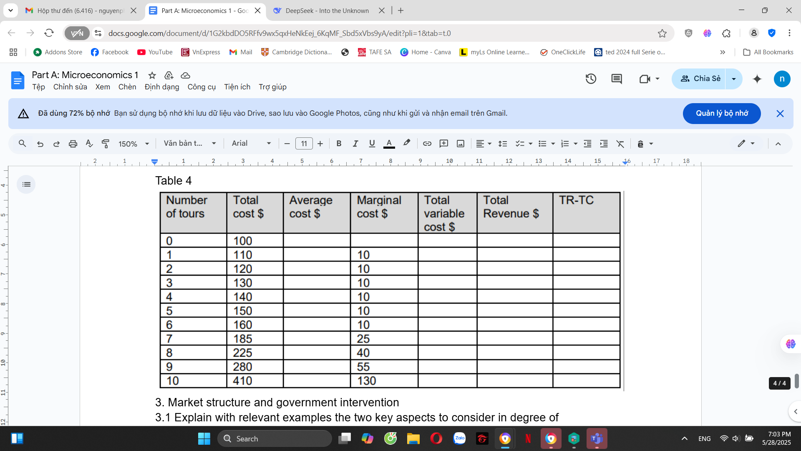Toggle bold formatting
Image resolution: width=801 pixels, height=451 pixels.
339,143
